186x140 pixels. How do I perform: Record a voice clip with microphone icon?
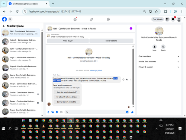click(x=48, y=112)
